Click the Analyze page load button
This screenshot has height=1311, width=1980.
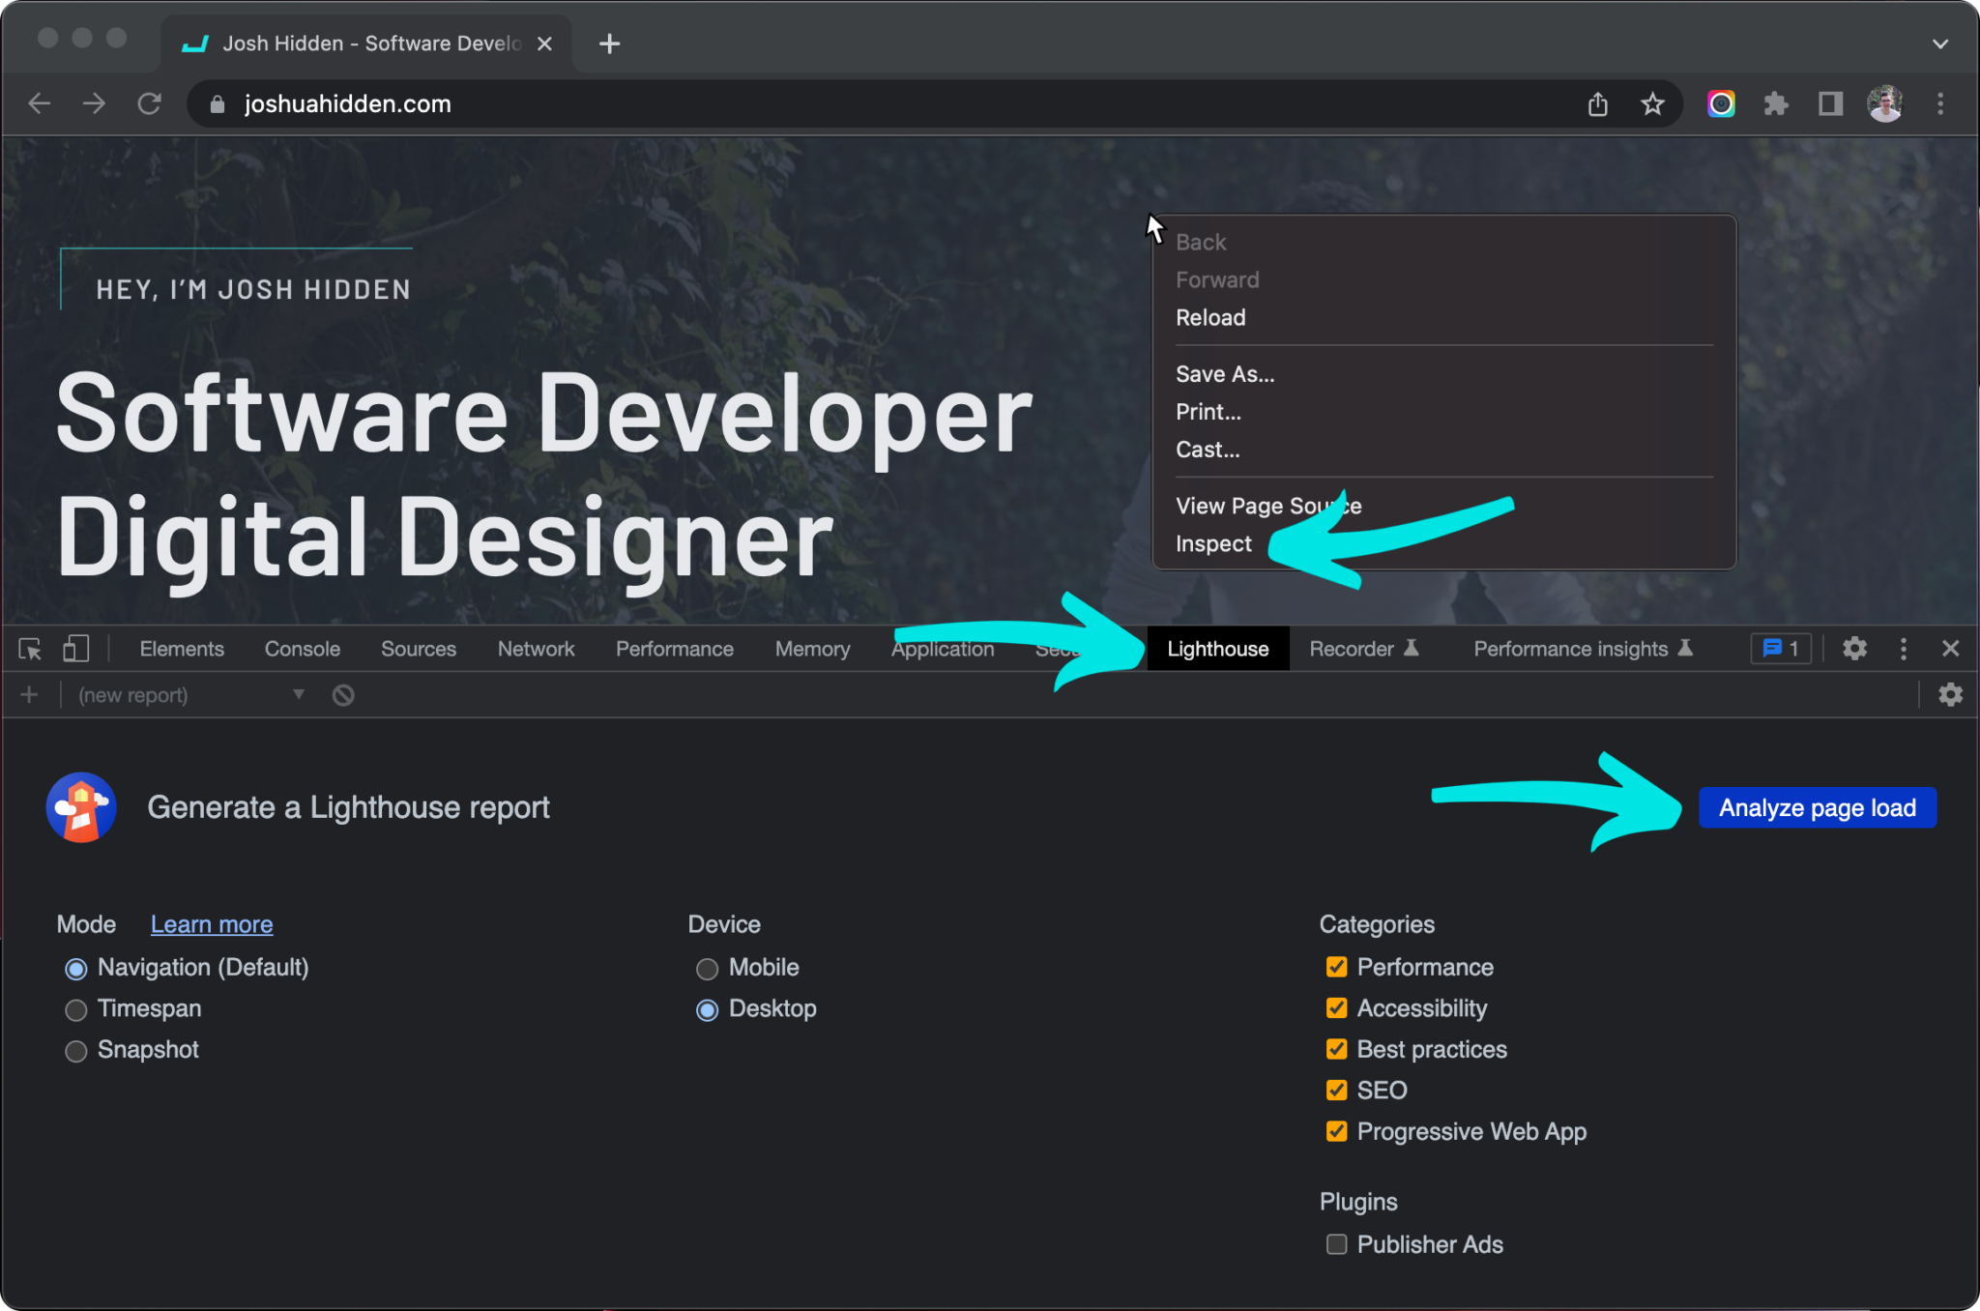(1817, 808)
